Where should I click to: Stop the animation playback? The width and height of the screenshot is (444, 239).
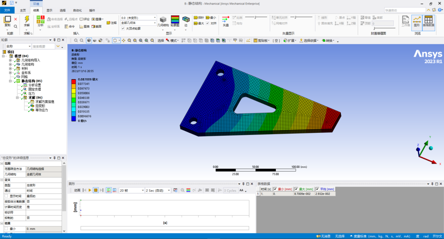pos(96,190)
